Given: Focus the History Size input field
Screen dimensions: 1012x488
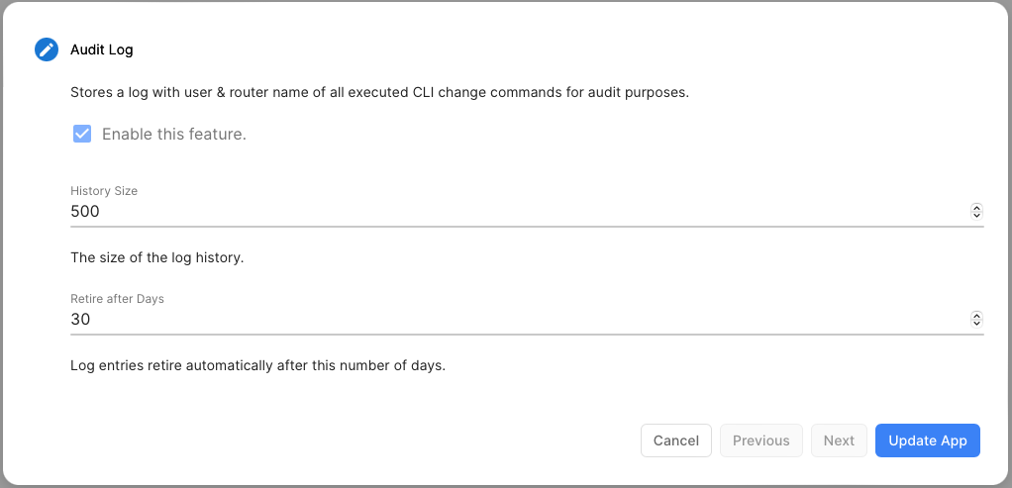Looking at the screenshot, I should pos(495,211).
